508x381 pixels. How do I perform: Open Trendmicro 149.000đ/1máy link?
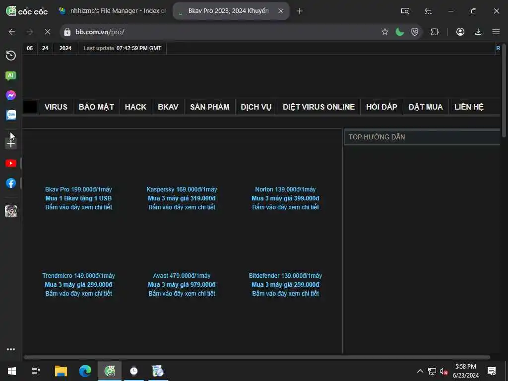point(78,276)
